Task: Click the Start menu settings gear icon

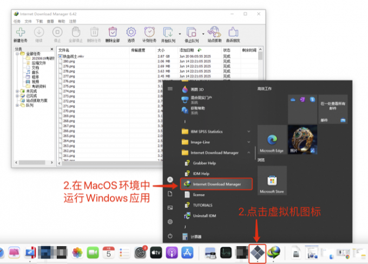Action: 170,222
